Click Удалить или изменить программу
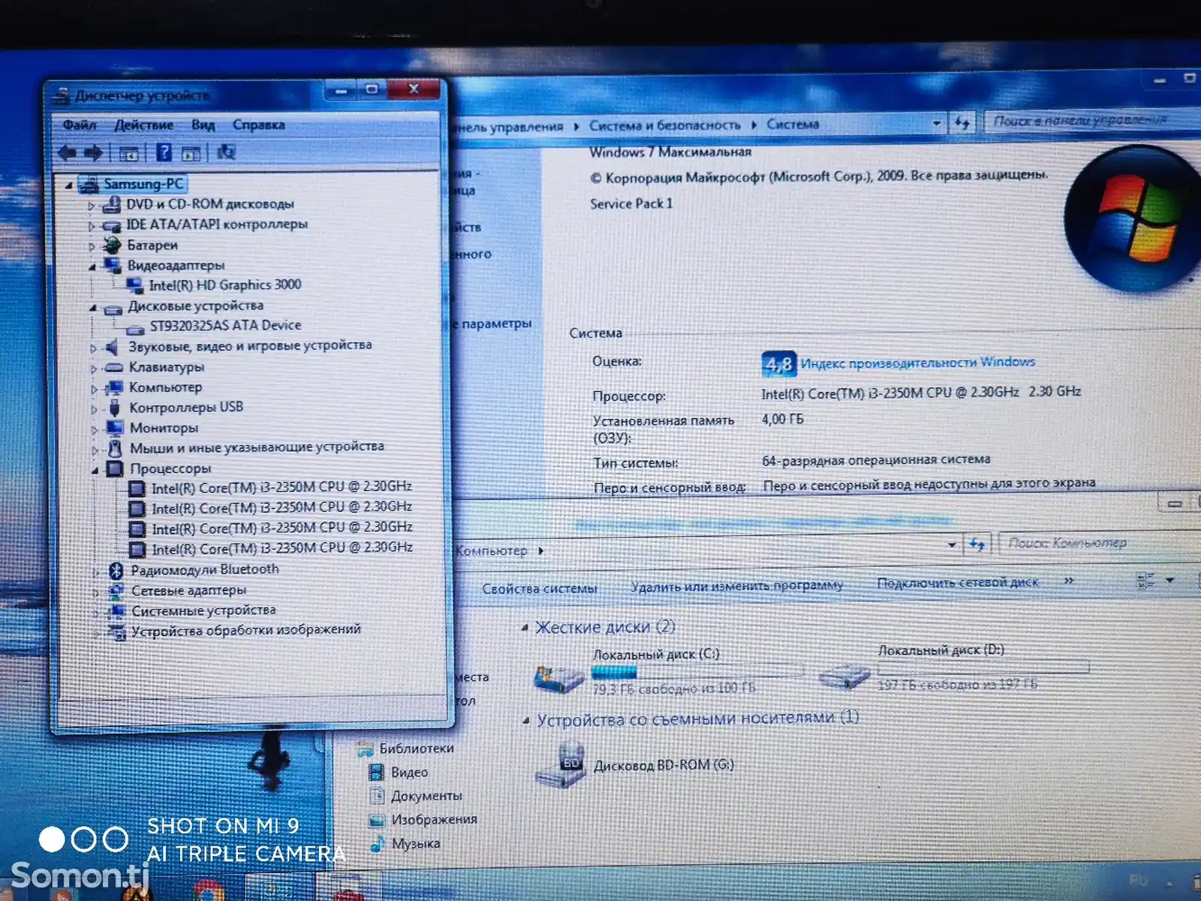 click(737, 586)
